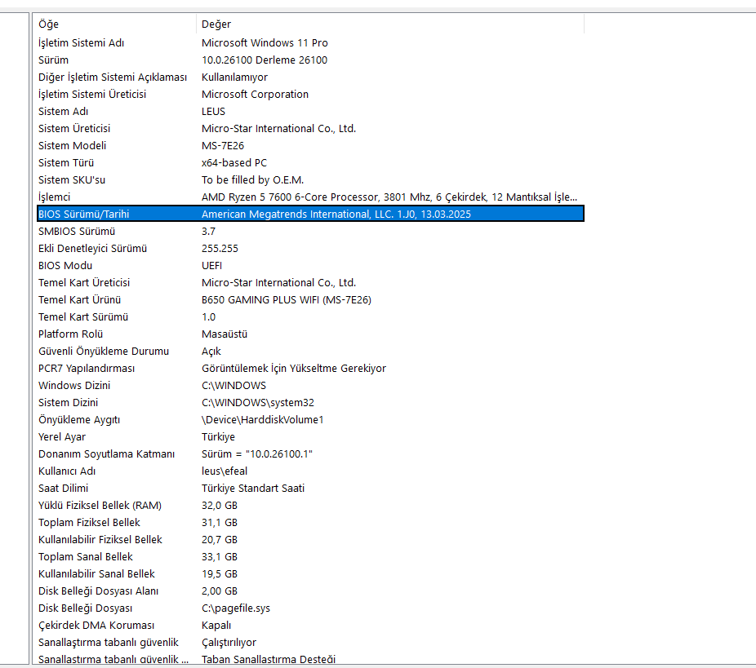Select the C:\pagefile.sys row
Viewport: 756px width, 668px height.
tap(310, 608)
